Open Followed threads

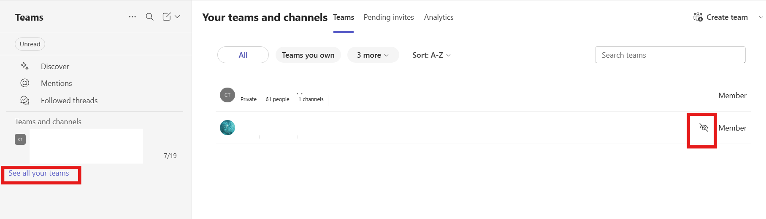[x=69, y=101]
